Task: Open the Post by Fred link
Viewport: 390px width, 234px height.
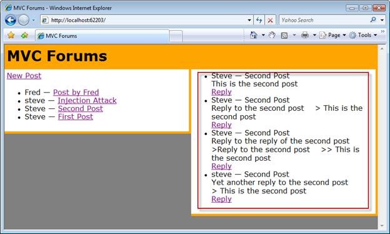Action: pos(76,93)
